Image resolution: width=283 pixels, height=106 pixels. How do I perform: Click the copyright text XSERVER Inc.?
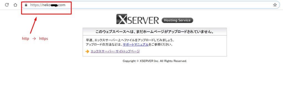155,61
